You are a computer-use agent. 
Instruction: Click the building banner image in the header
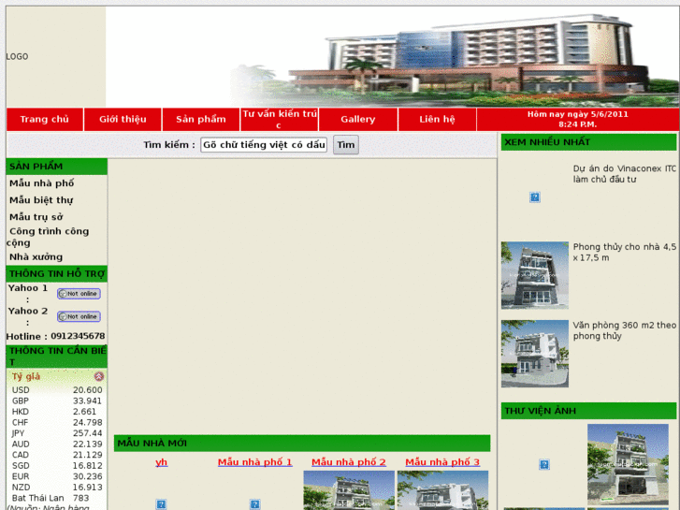click(x=393, y=56)
